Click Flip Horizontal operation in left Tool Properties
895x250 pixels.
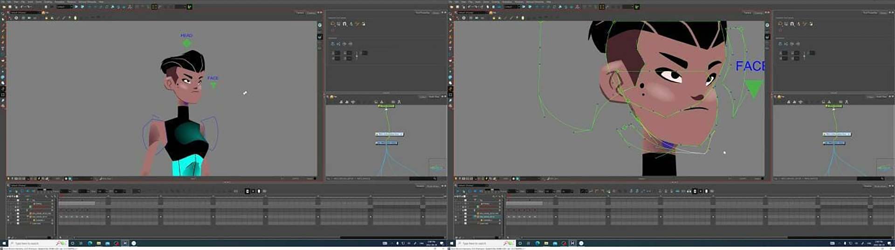click(333, 44)
